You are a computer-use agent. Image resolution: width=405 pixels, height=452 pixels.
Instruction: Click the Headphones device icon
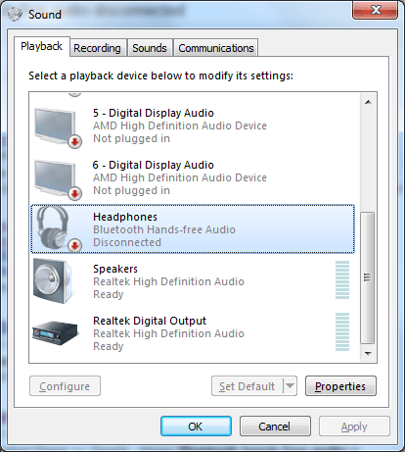coord(58,228)
